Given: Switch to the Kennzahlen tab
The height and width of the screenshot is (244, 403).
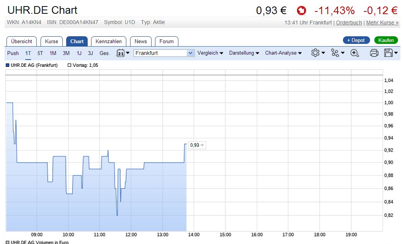Looking at the screenshot, I should 109,41.
